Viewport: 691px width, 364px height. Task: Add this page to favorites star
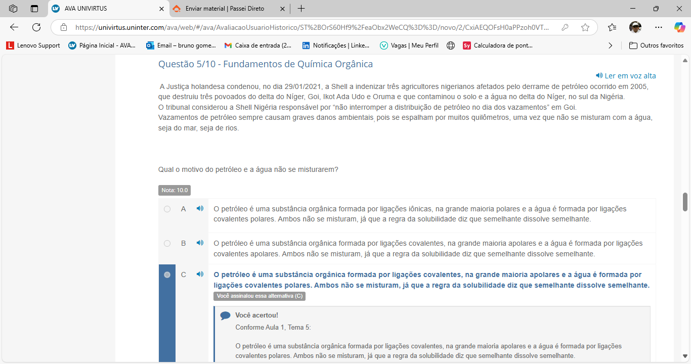point(585,27)
